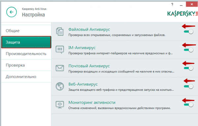Open Мониторинг активности settings link

pos(92,102)
